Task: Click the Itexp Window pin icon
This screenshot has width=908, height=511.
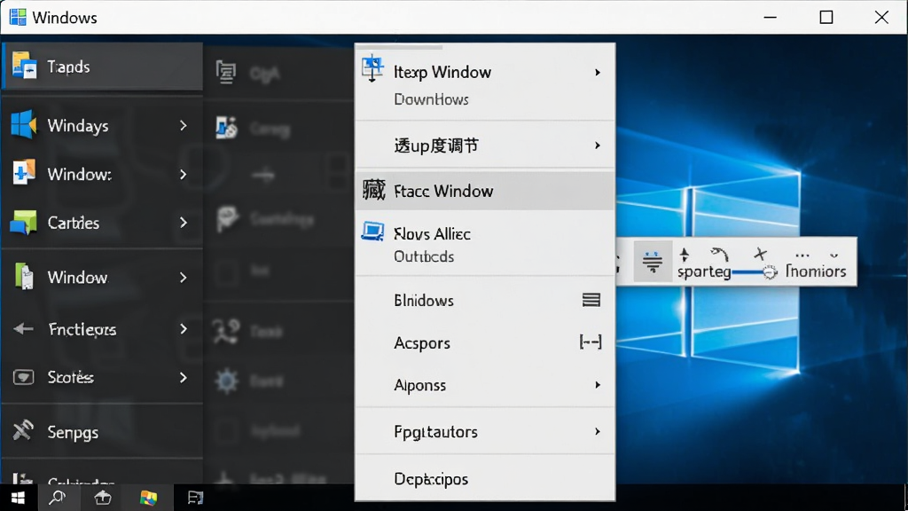Action: coord(372,69)
